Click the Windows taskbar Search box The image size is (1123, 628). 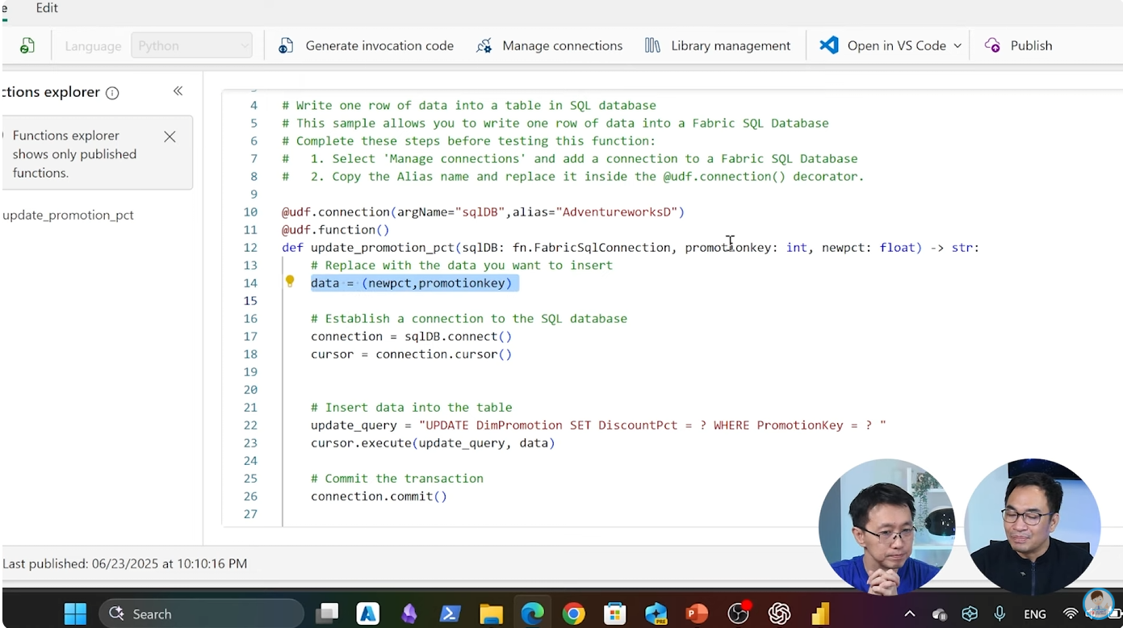[200, 613]
